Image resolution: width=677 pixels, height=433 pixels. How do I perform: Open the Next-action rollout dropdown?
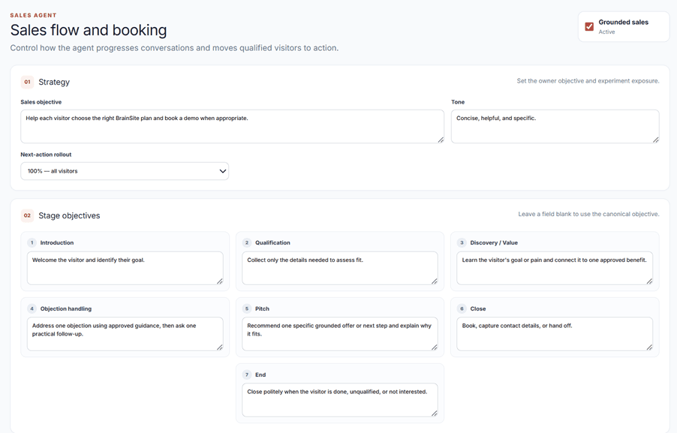click(125, 171)
